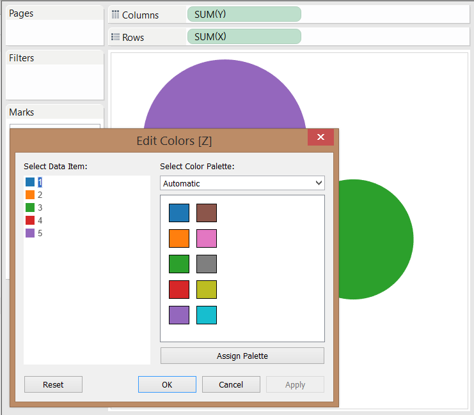This screenshot has width=474, height=415.
Task: Click the Edit Colors [Z] title bar
Action: coord(174,141)
